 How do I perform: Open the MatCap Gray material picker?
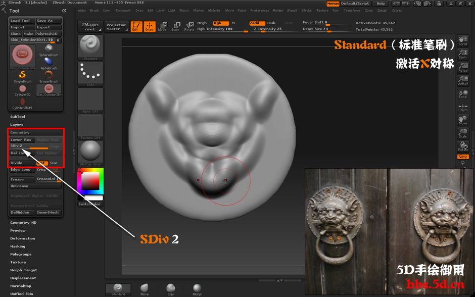[90, 153]
